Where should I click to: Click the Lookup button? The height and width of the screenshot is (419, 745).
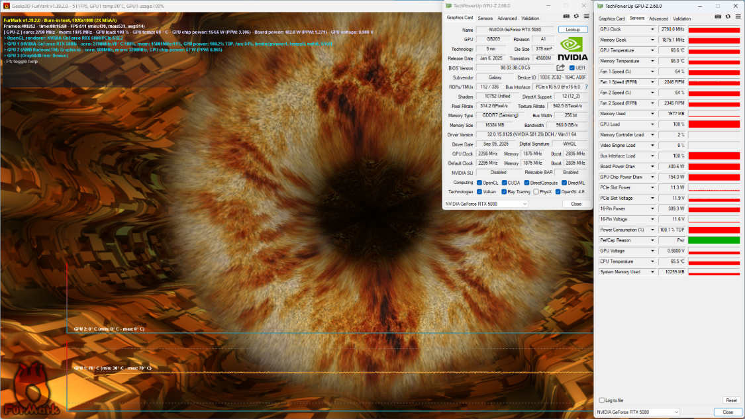coord(573,30)
